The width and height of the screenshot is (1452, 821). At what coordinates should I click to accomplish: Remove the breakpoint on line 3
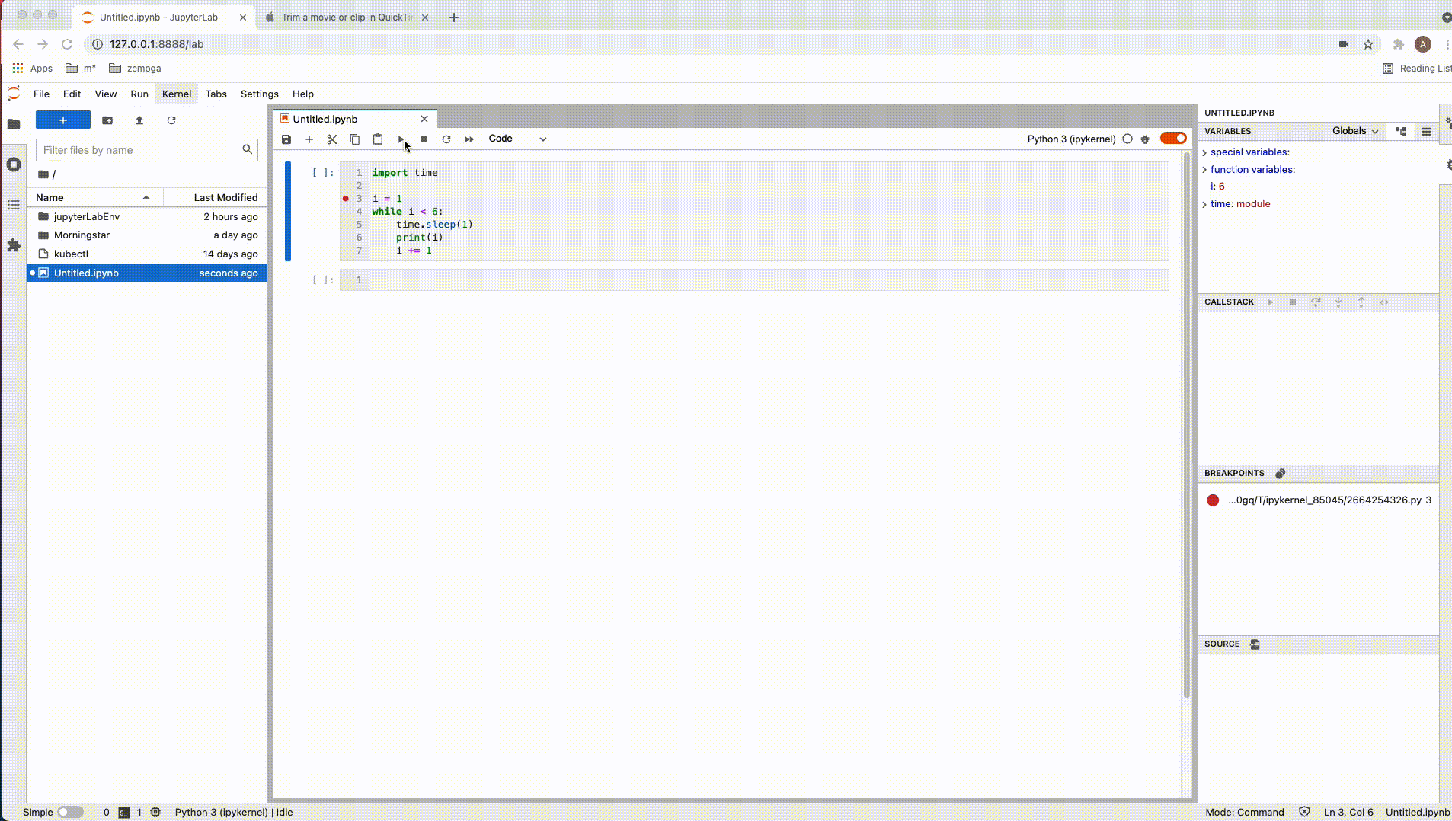point(346,199)
